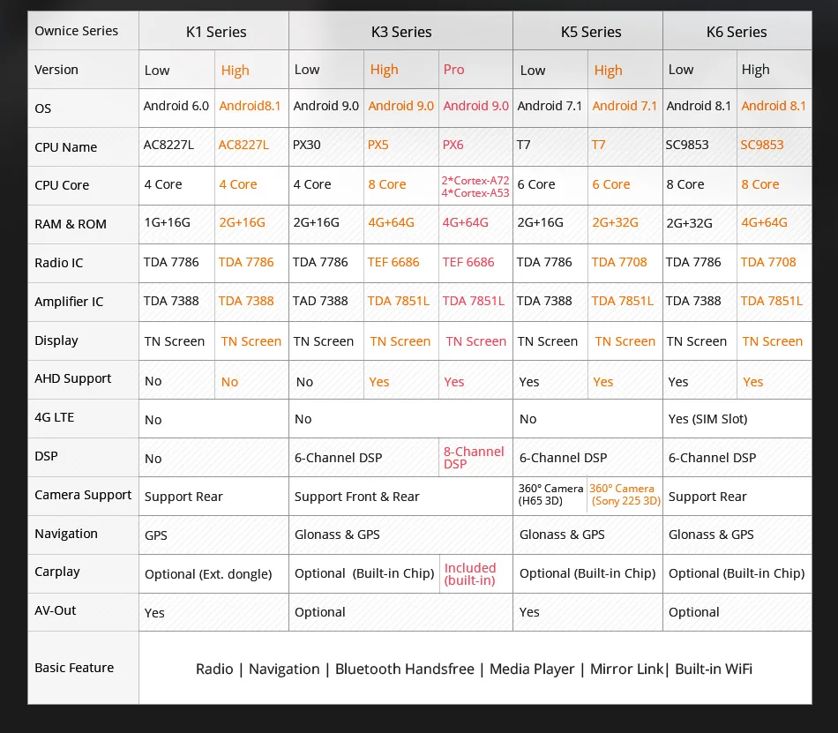Click the K5 Series header cell
838x733 pixels.
pyautogui.click(x=587, y=31)
